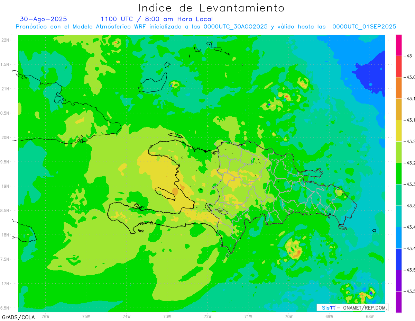Select the turquoise-cyan legend swatch
Image resolution: width=415 pixels, height=321 pixels.
399,216
